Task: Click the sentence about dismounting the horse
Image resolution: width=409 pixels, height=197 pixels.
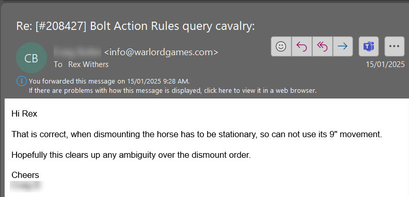Action: (x=197, y=135)
